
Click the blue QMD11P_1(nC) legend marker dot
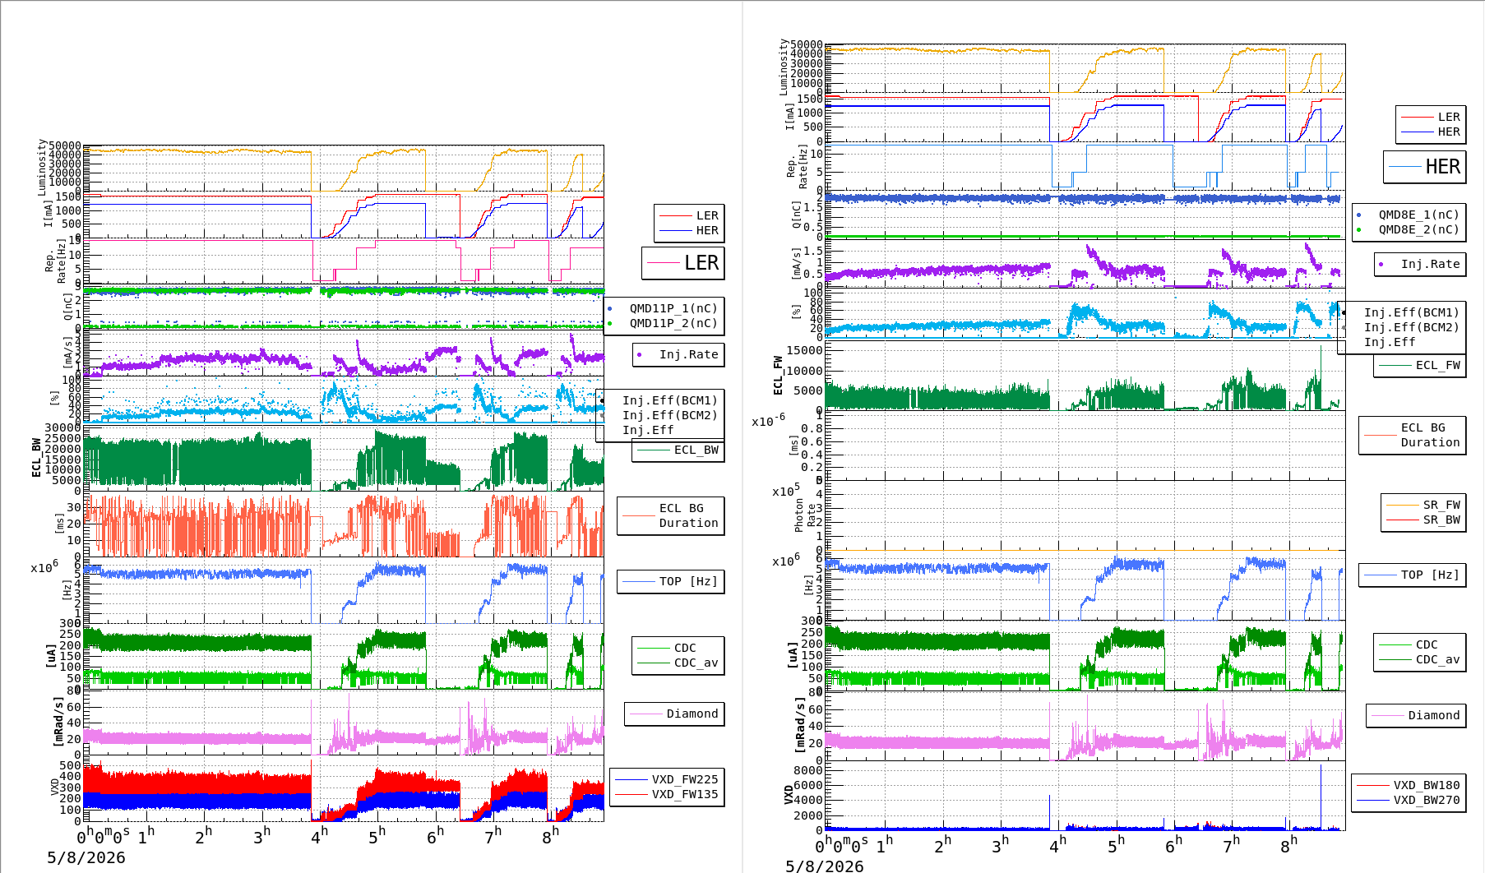609,309
